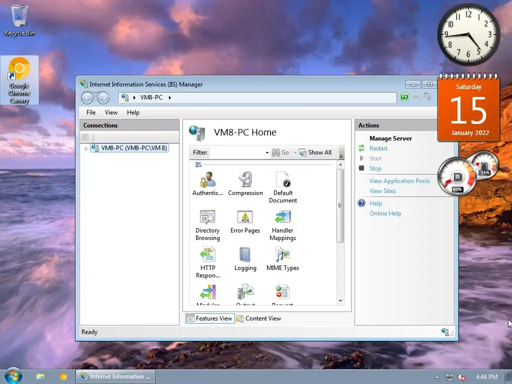Open the Authentication feature icon

click(207, 183)
